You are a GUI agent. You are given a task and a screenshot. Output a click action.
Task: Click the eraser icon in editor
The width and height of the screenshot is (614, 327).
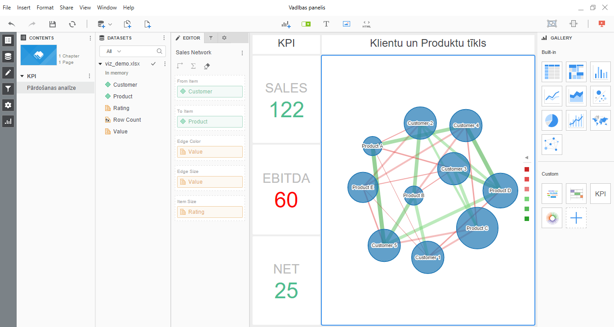coord(207,66)
